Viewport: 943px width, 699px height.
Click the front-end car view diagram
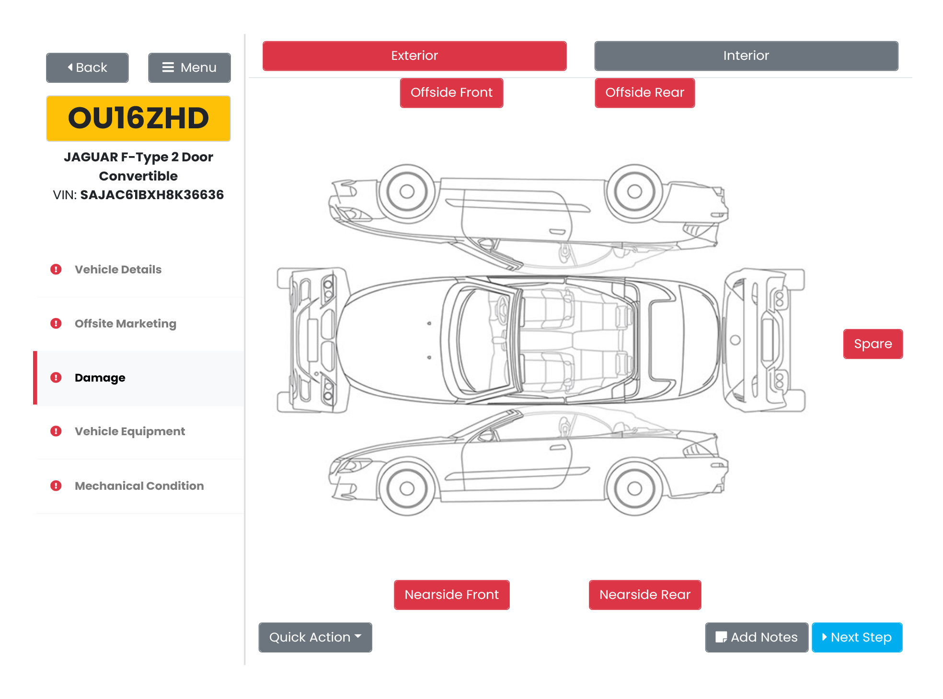pos(313,340)
